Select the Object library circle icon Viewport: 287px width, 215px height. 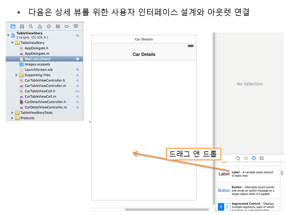coord(254,158)
